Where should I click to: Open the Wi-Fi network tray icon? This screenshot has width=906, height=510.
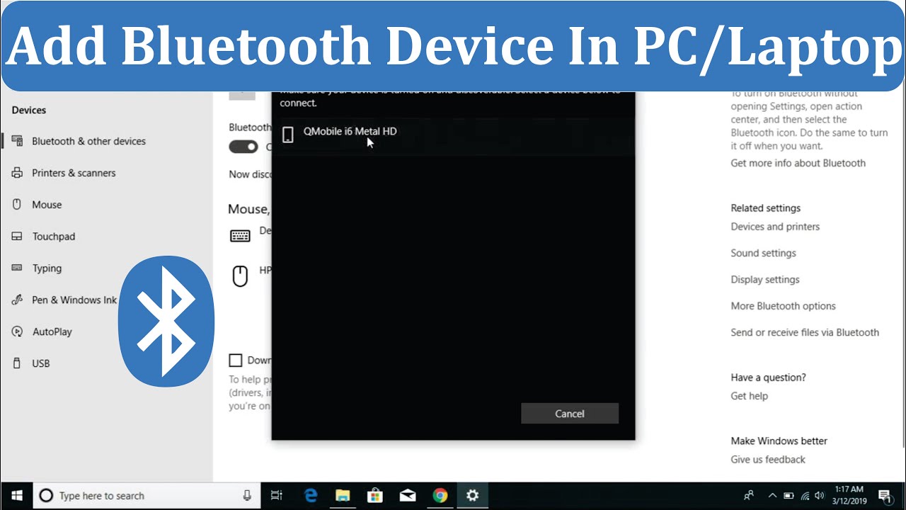point(804,496)
